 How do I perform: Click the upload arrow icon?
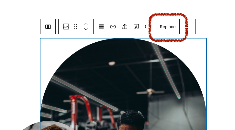[x=125, y=27]
